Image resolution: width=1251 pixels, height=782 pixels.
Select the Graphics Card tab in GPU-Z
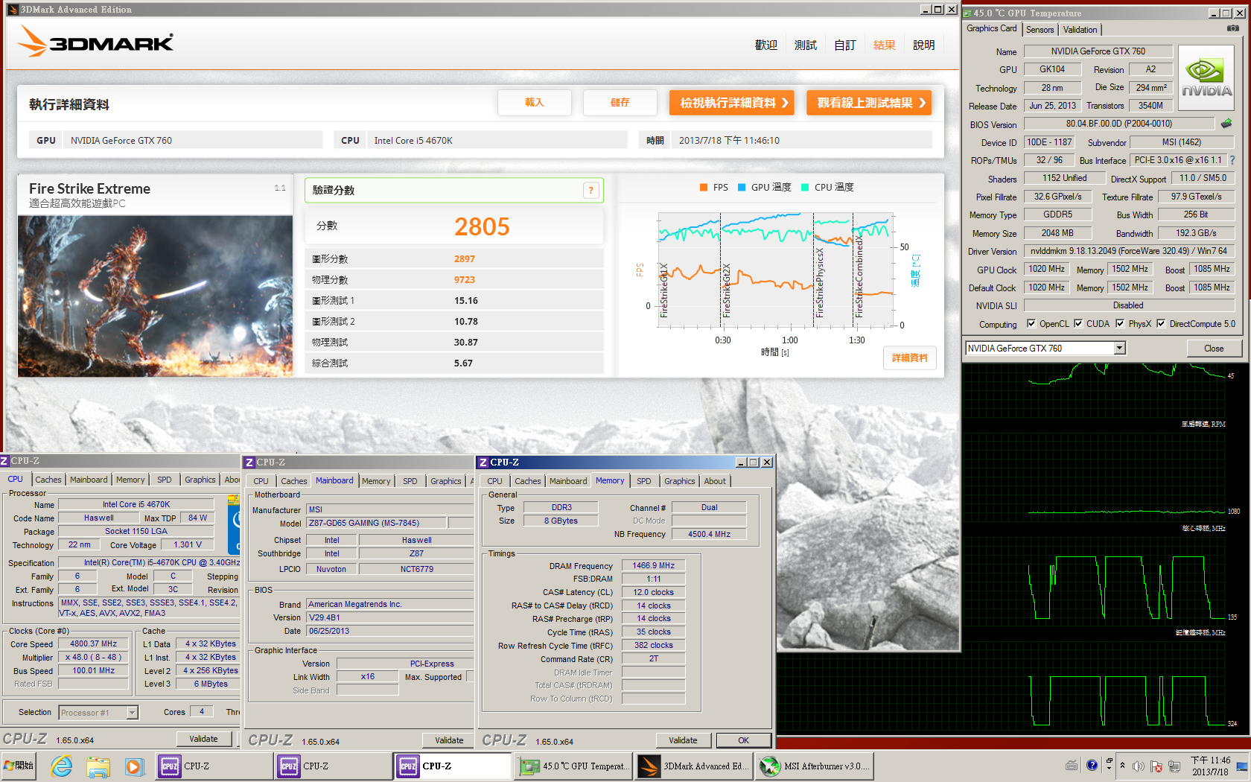[991, 28]
